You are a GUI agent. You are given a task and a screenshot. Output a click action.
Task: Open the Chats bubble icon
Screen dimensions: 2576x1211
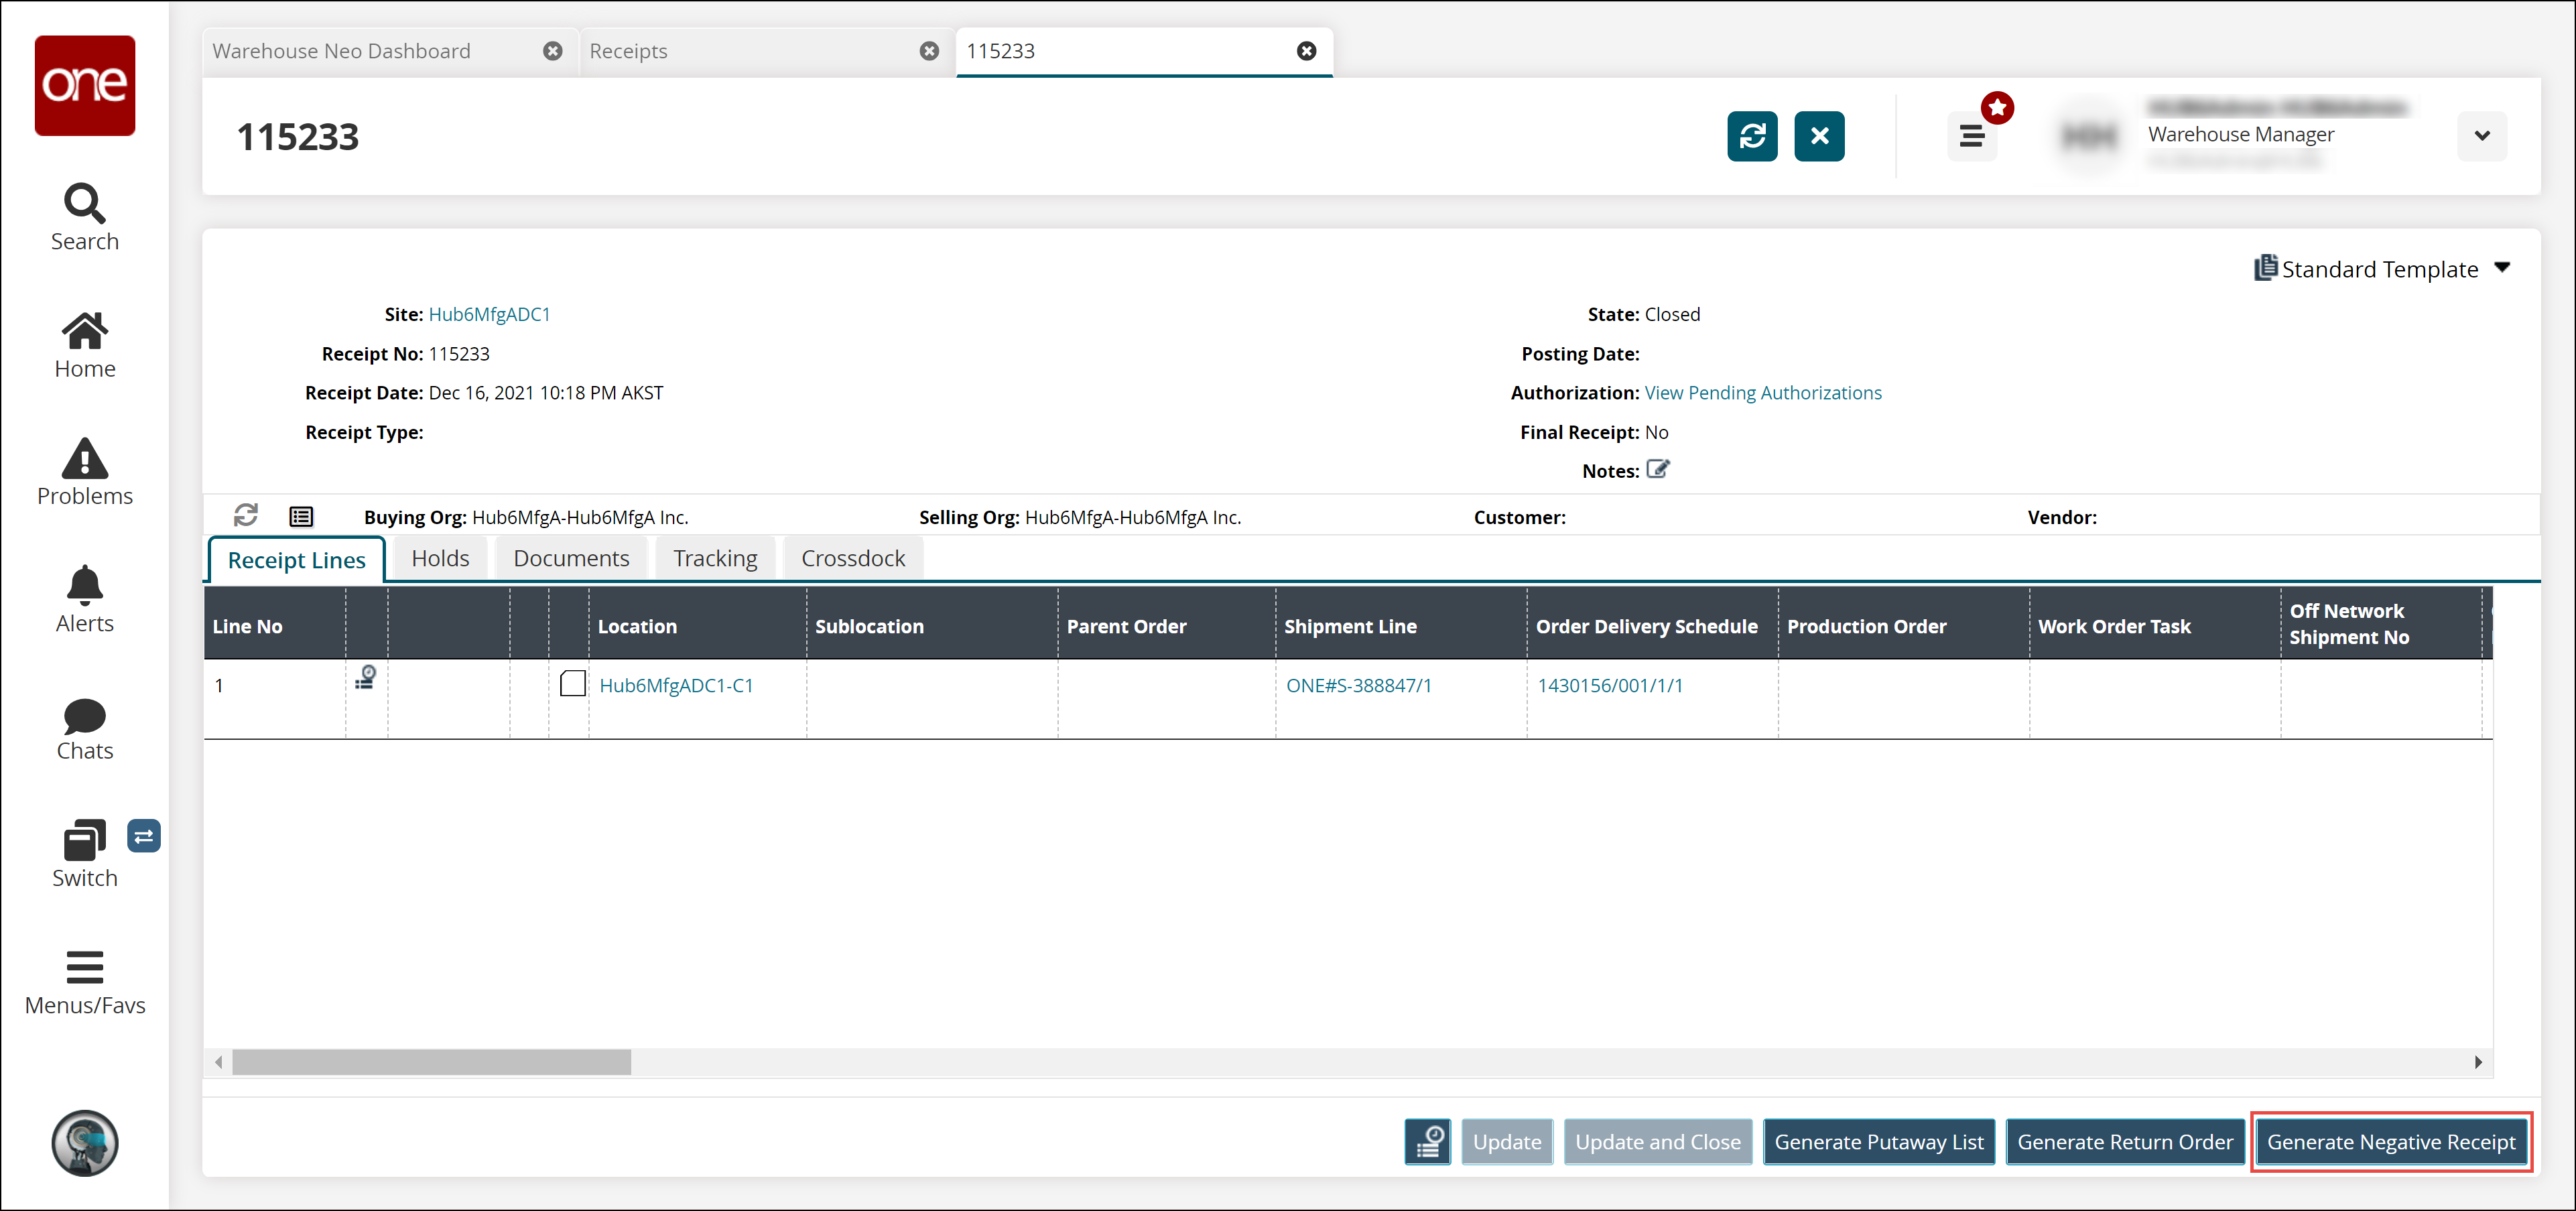coord(84,716)
